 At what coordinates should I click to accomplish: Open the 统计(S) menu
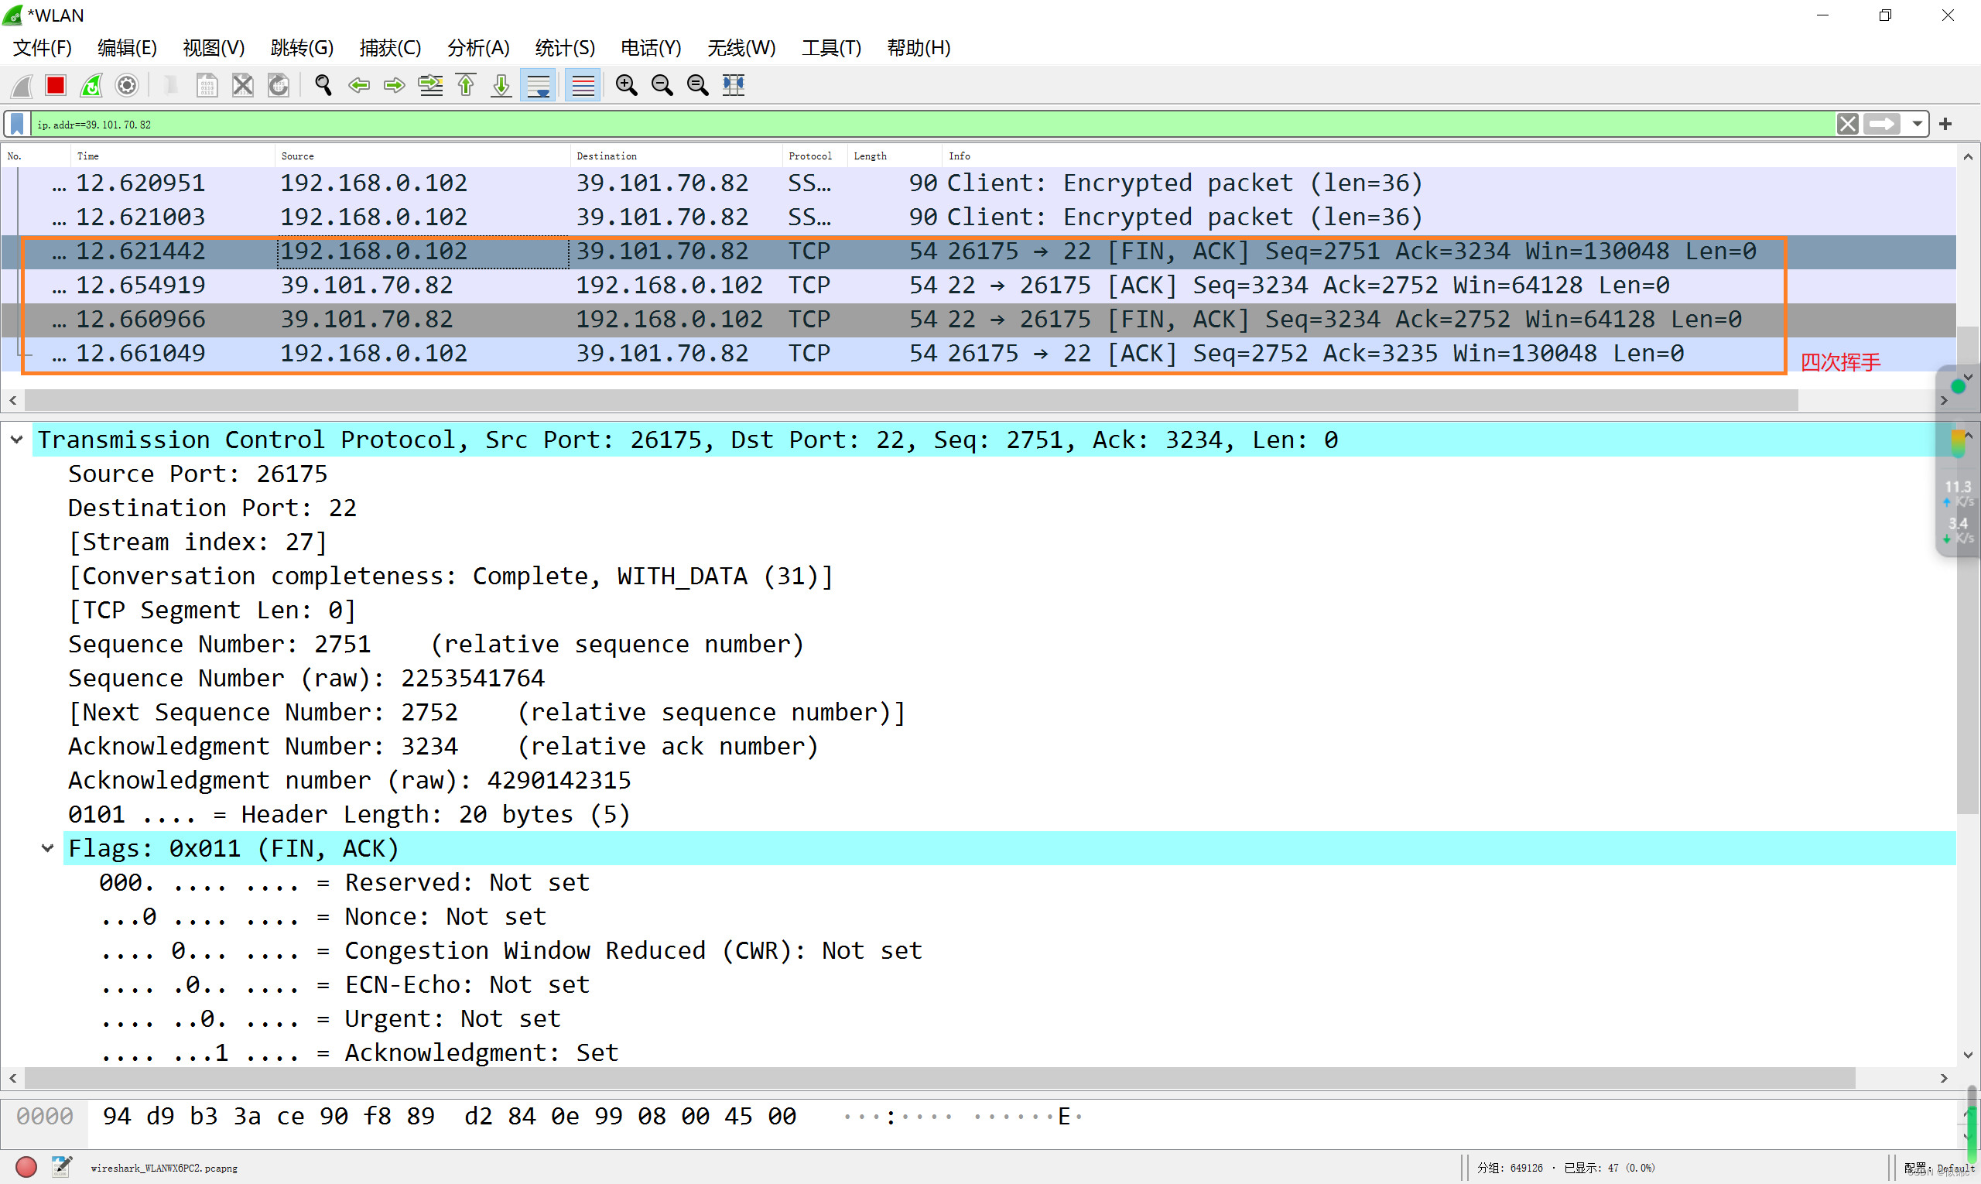pyautogui.click(x=565, y=48)
